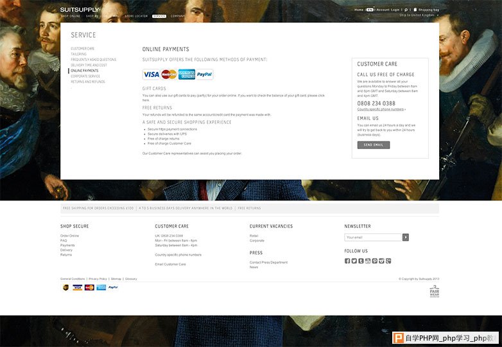Click the small MasterCard logo in the footer
The width and height of the screenshot is (502, 347).
click(89, 287)
